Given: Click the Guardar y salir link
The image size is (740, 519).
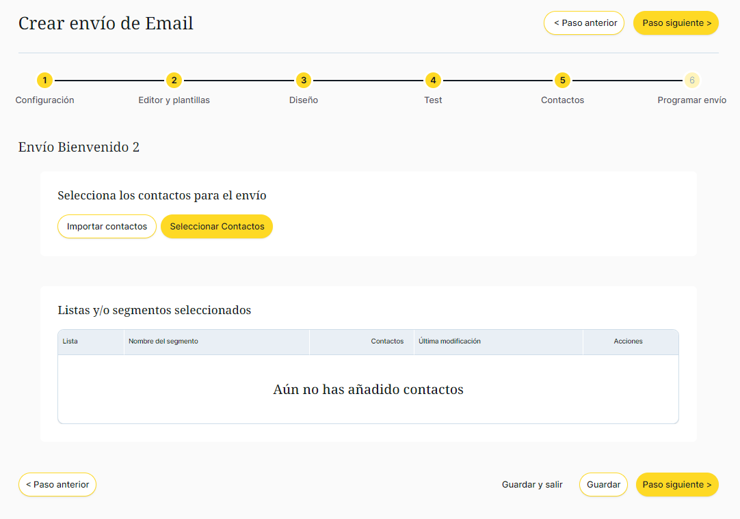Looking at the screenshot, I should [x=532, y=485].
